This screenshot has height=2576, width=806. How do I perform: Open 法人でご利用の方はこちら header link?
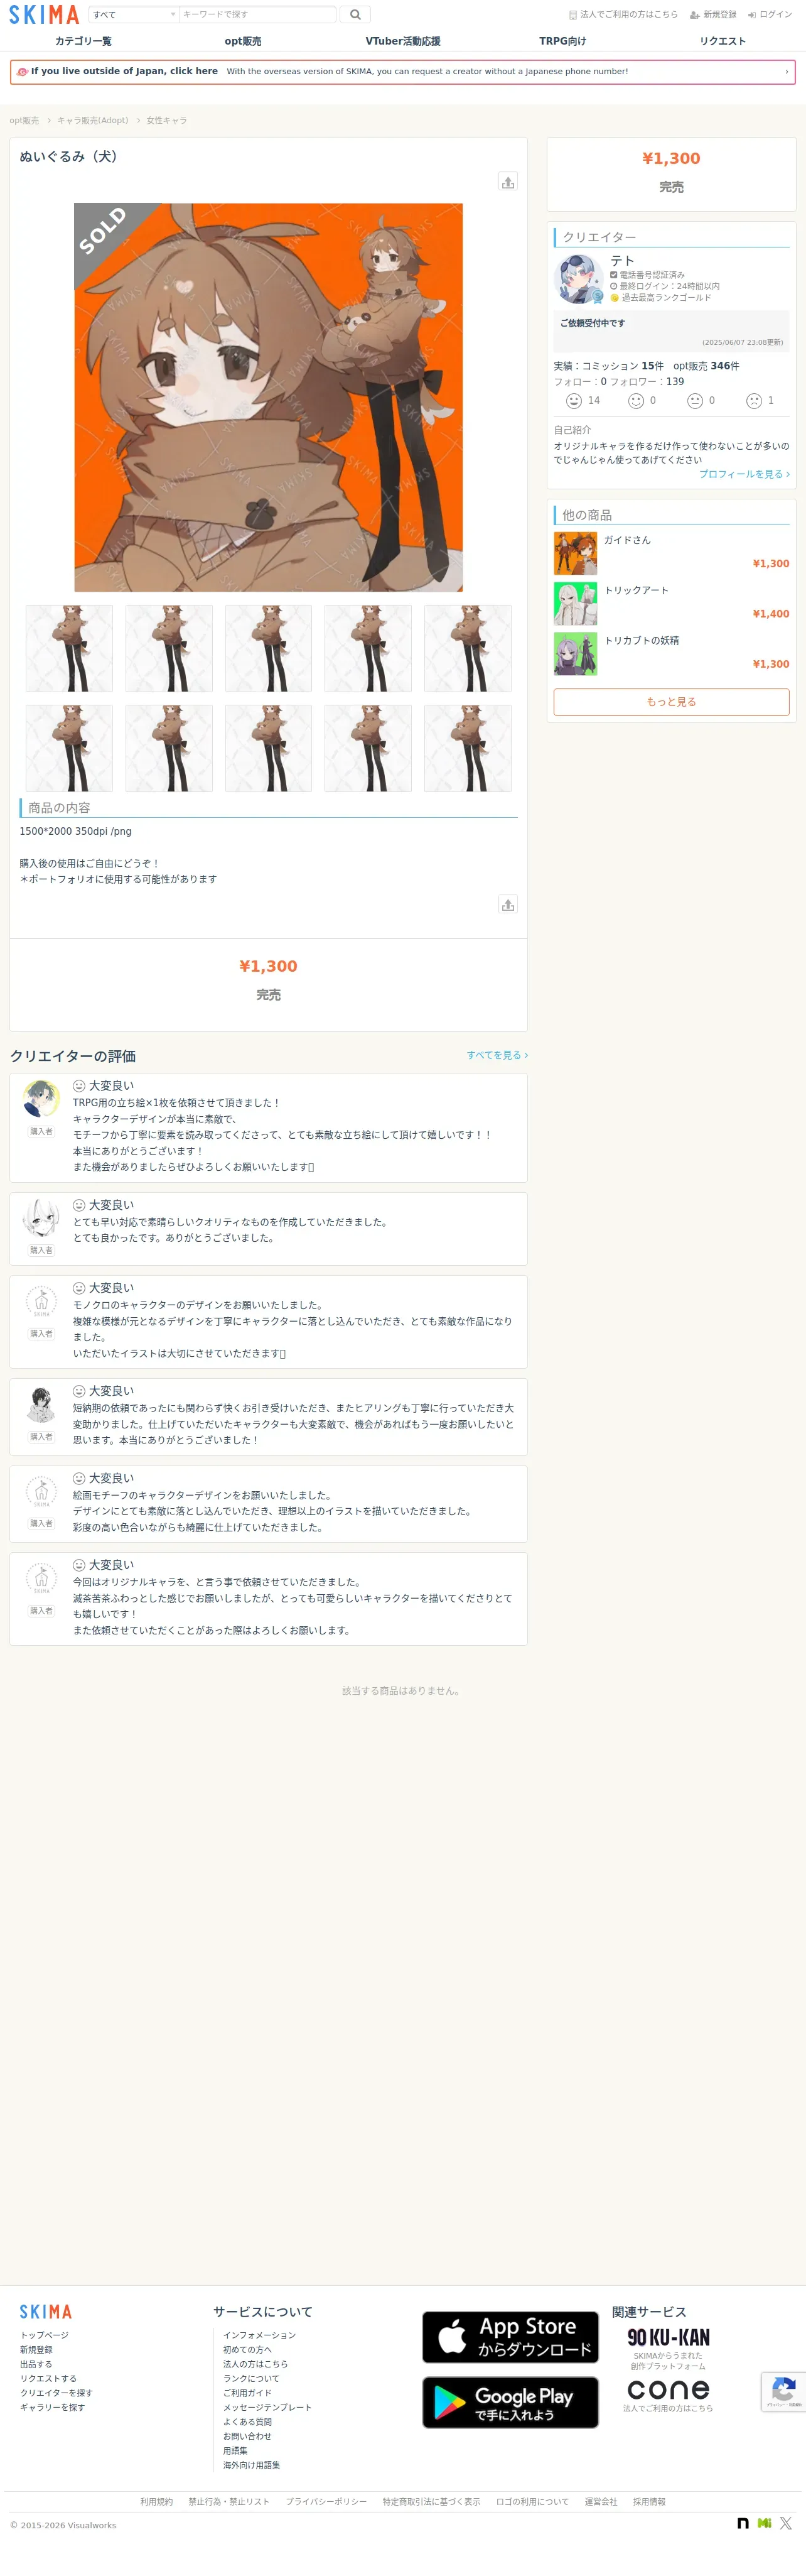pyautogui.click(x=622, y=15)
